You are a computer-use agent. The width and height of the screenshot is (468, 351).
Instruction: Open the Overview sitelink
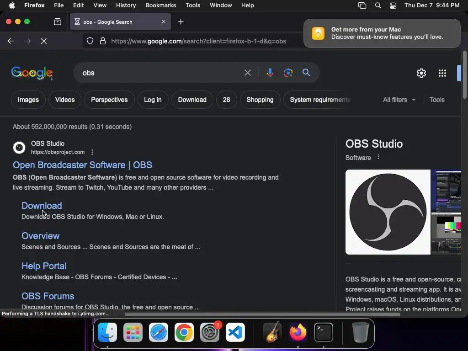pyautogui.click(x=41, y=236)
